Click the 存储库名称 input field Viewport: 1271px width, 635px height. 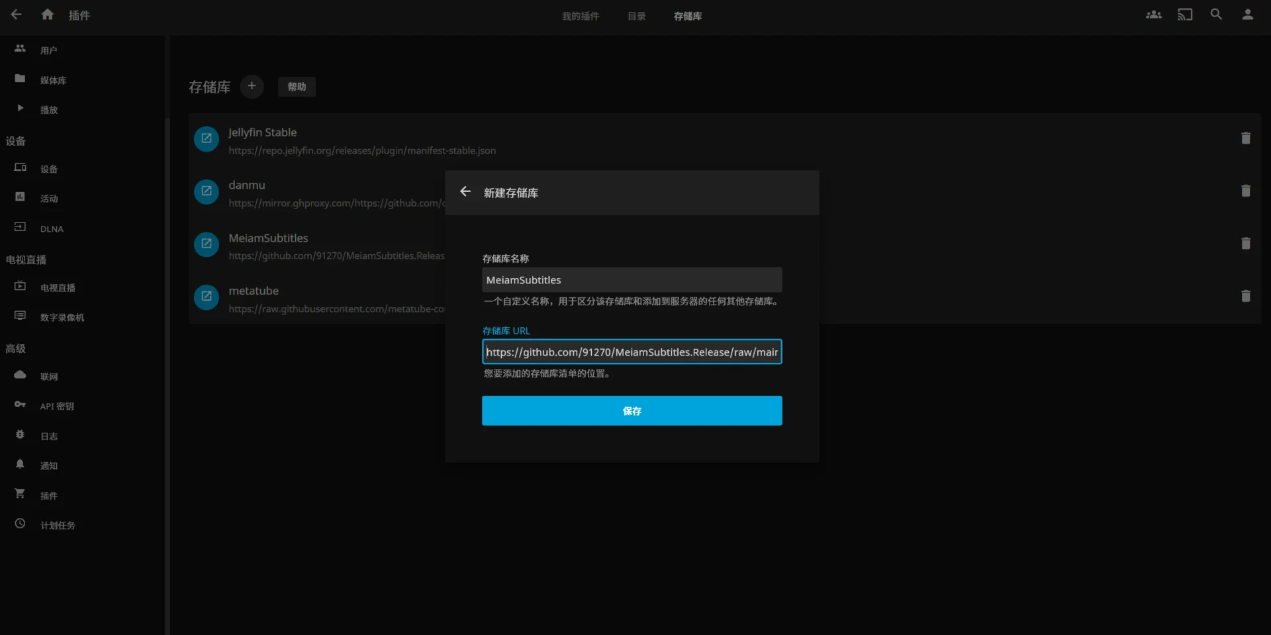[632, 280]
